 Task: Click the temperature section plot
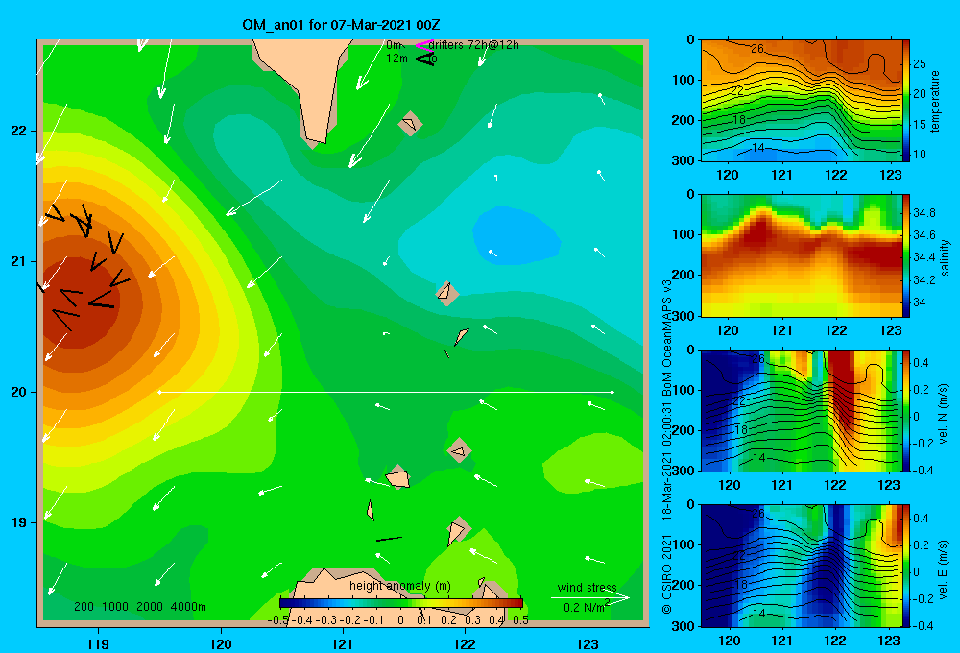802,101
